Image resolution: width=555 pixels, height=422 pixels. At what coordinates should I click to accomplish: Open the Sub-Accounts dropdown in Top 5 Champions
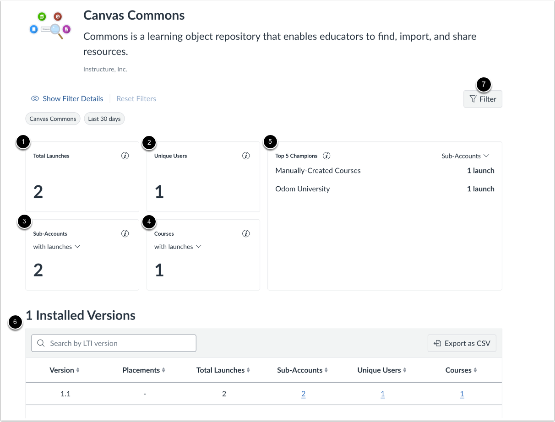point(465,156)
